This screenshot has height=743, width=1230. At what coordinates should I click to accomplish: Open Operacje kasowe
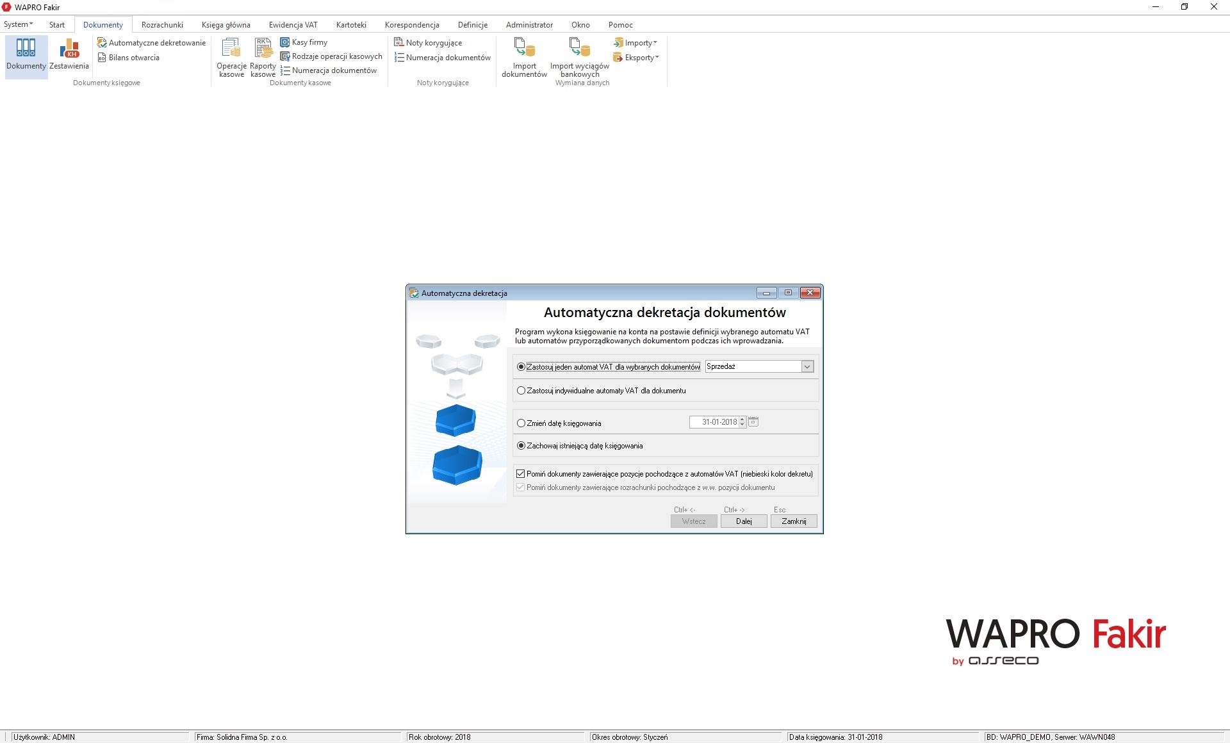231,58
